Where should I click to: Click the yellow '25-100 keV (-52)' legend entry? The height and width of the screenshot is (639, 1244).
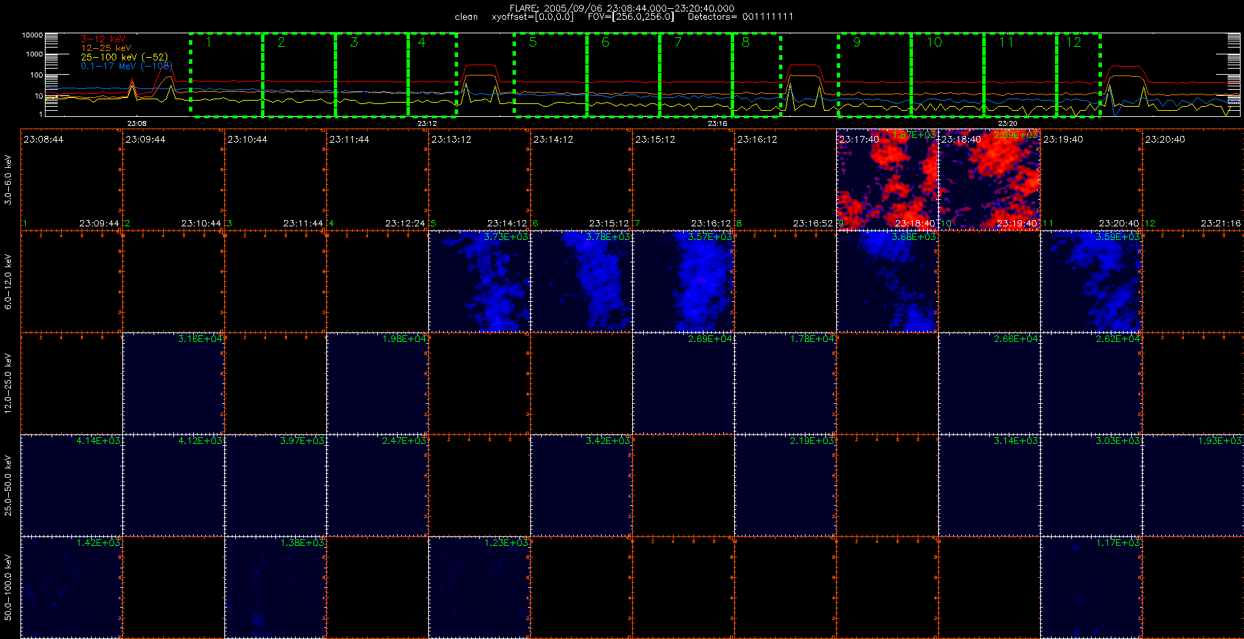click(124, 57)
